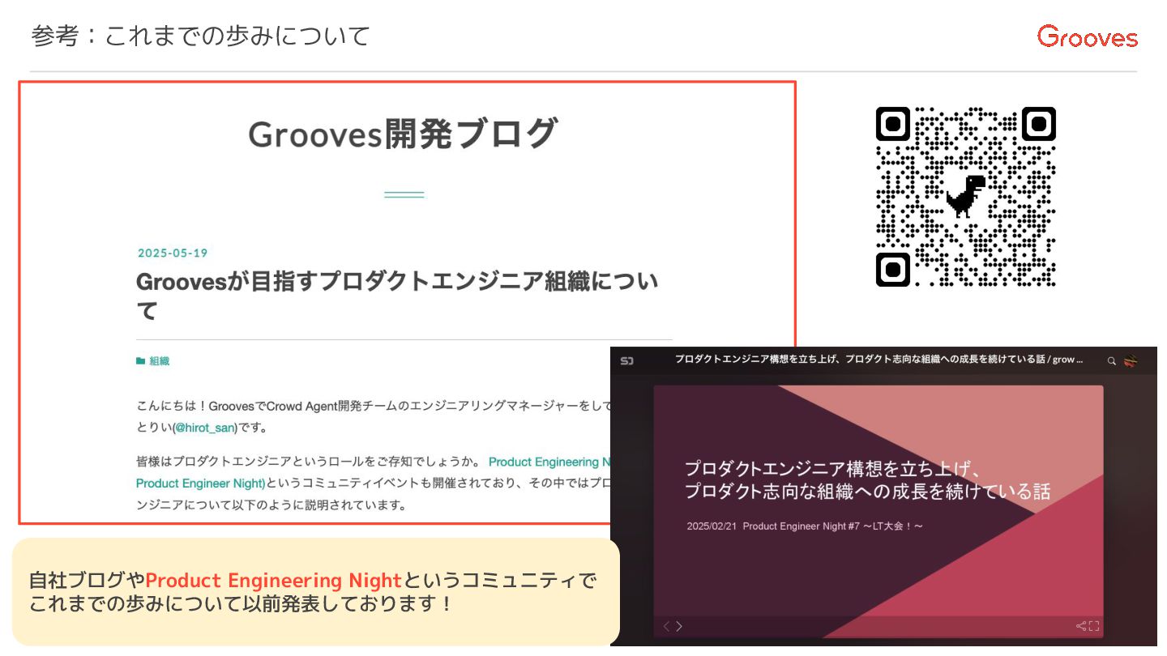The image size is (1167, 656).
Task: Click the Grooves logo in the corner
Action: click(1088, 36)
